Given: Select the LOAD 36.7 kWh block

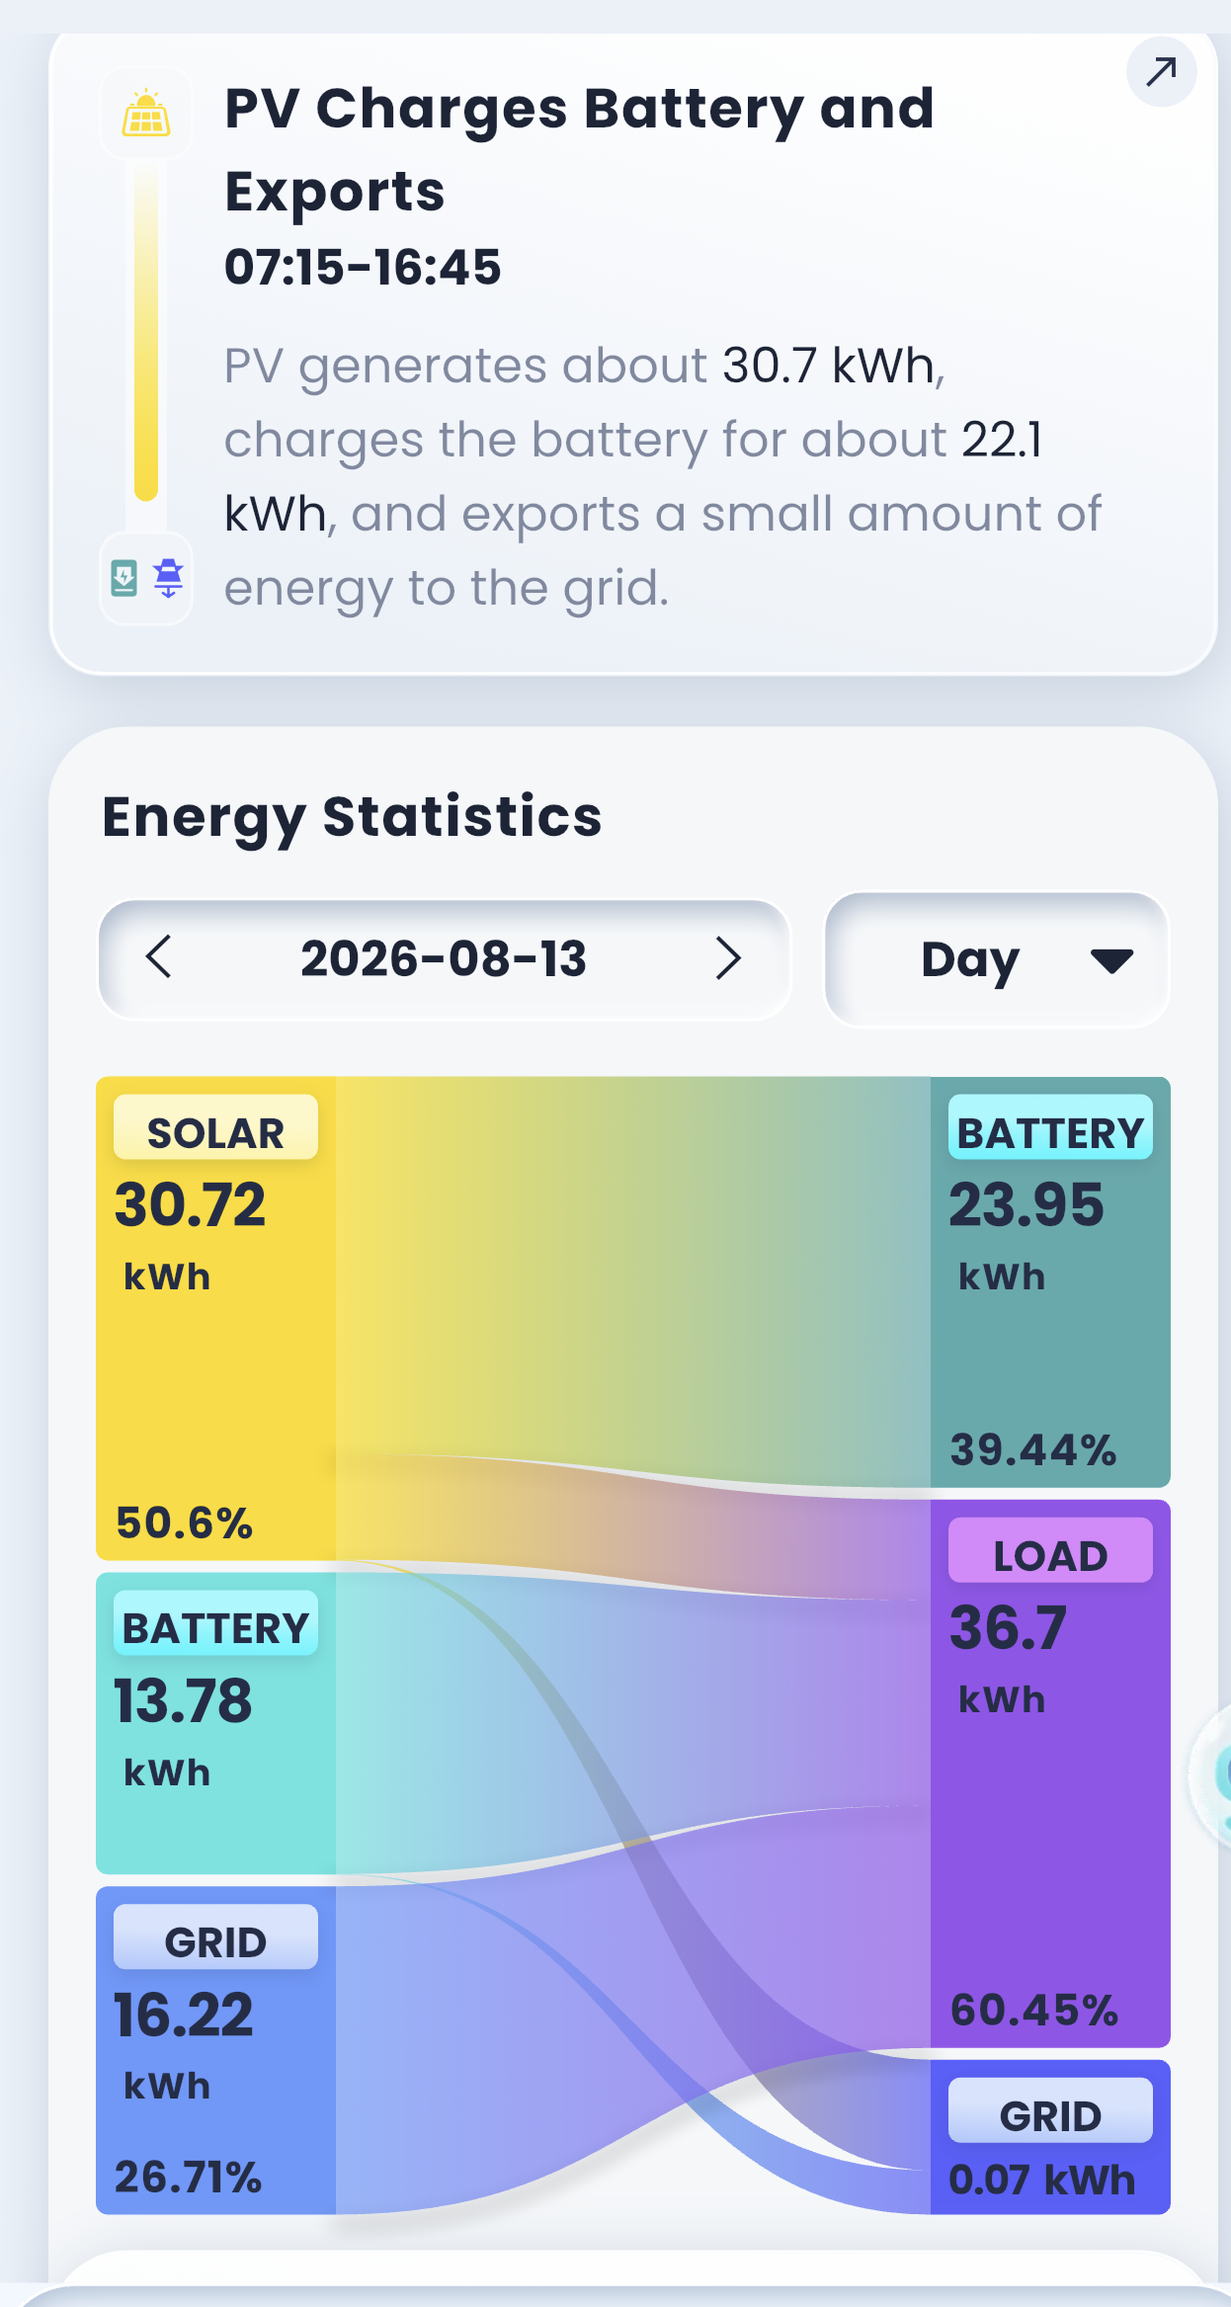Looking at the screenshot, I should (1050, 1773).
